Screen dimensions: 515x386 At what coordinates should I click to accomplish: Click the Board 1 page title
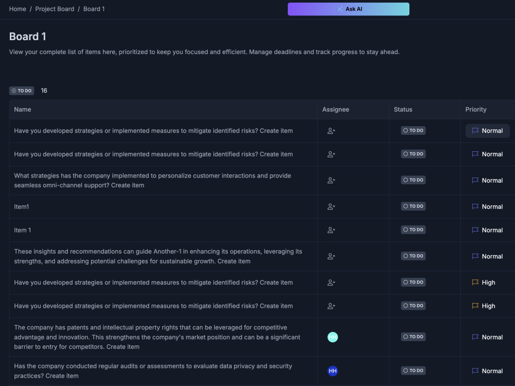coord(28,37)
